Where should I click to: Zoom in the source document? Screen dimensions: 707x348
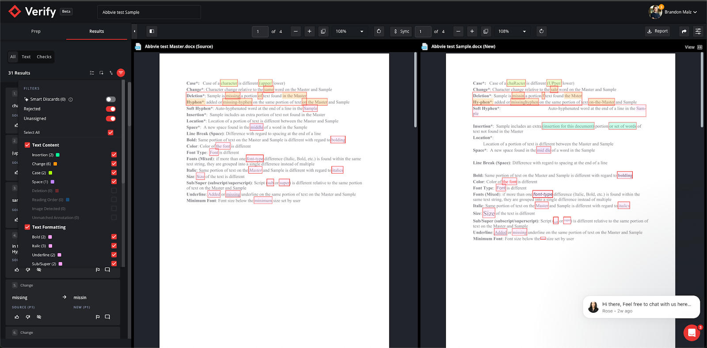click(x=309, y=31)
